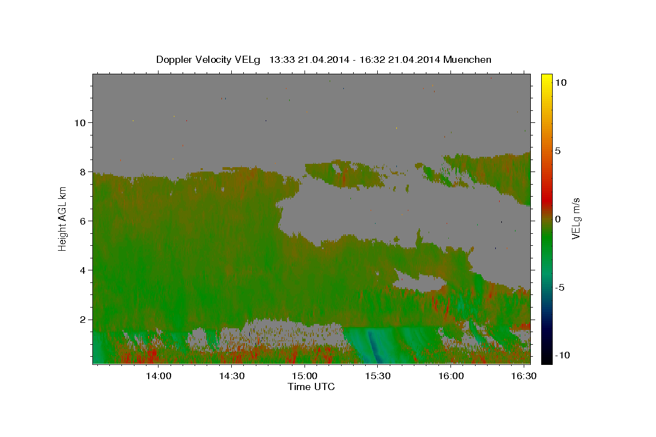Click the height tick label 4
Image resolution: width=656 pixels, height=437 pixels.
[83, 270]
